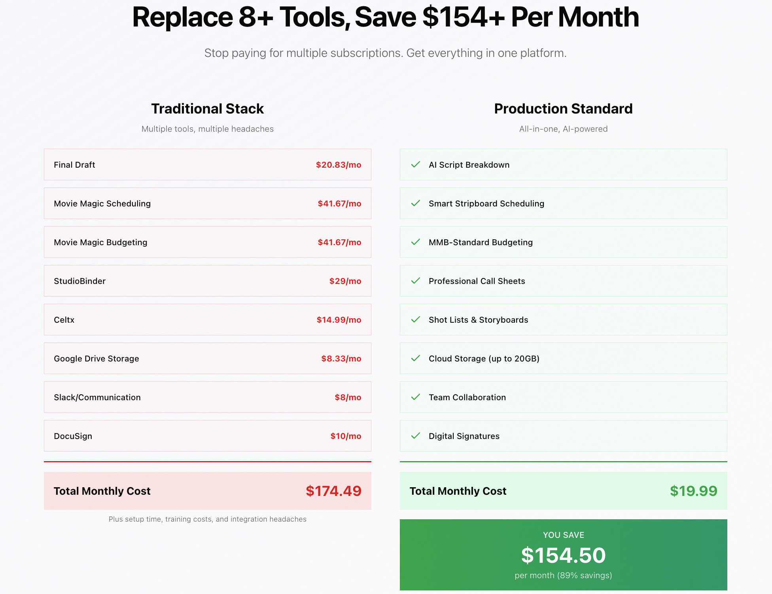Click the MMB-Standard Budgeting checkmark icon

(x=415, y=242)
